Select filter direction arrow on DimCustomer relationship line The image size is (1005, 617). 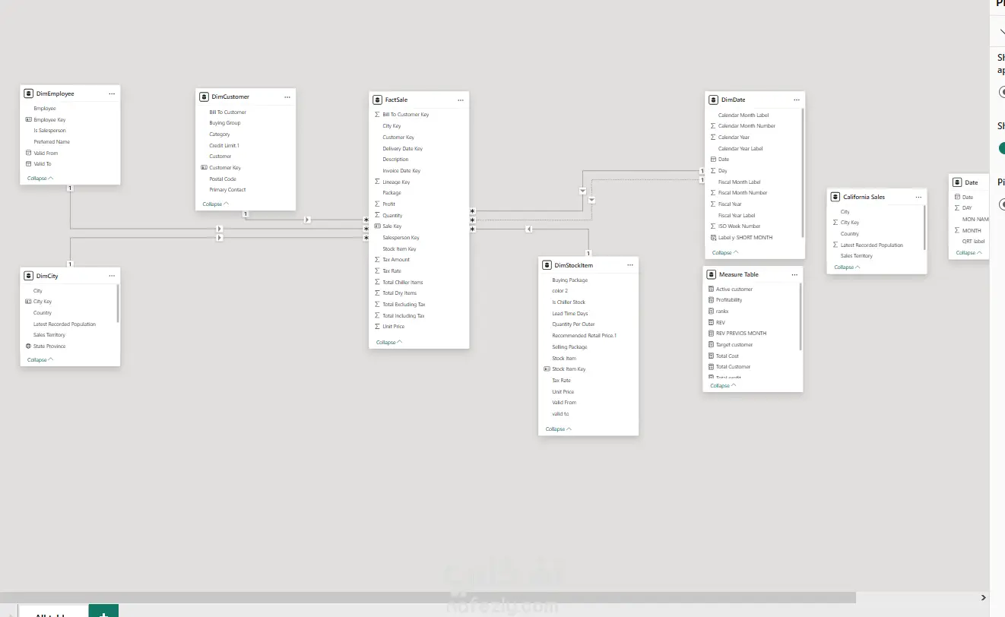[x=307, y=220]
